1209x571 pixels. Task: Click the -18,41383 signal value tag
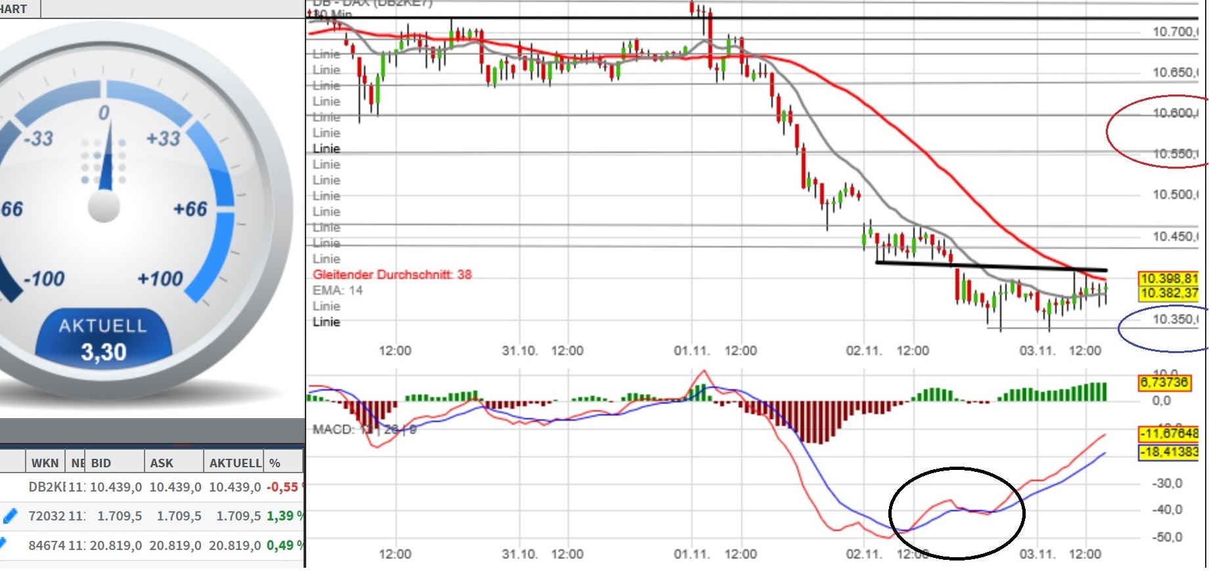pos(1169,452)
